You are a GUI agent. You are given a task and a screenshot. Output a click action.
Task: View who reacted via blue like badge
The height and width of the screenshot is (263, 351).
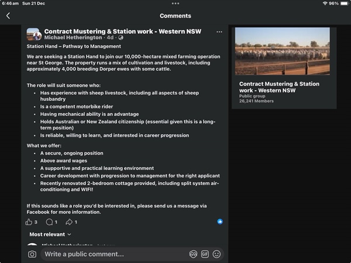(220, 222)
